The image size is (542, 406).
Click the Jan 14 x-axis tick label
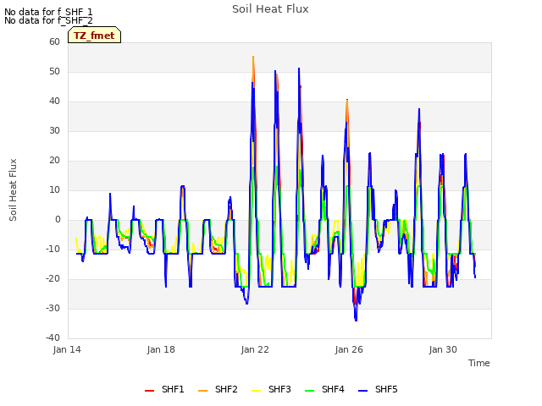click(x=67, y=349)
